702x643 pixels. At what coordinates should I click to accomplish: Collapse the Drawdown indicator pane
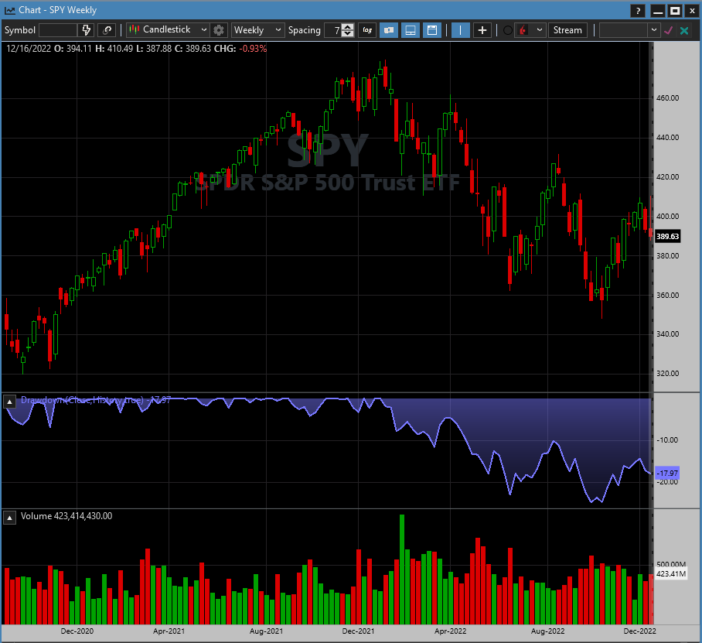(9, 402)
